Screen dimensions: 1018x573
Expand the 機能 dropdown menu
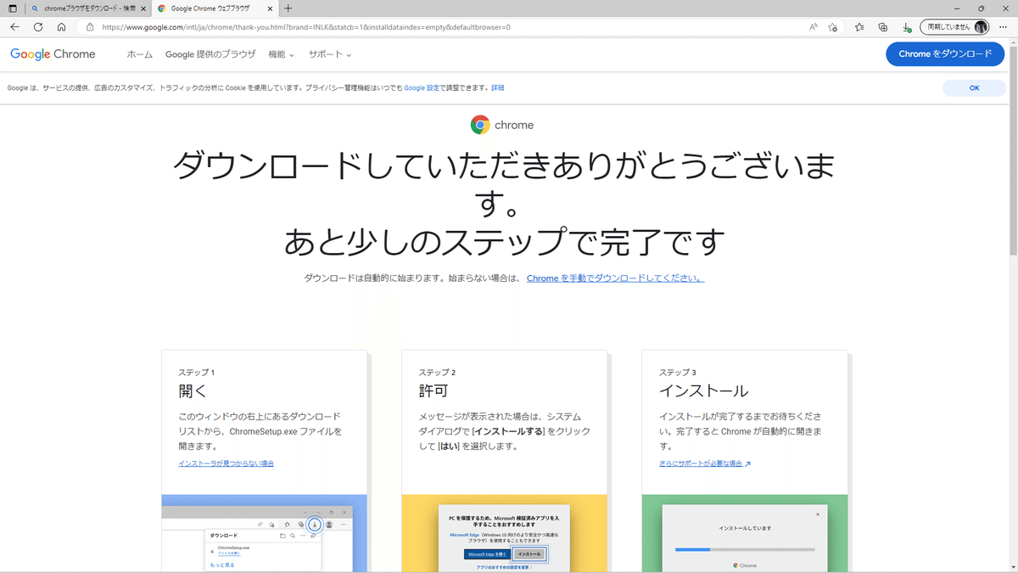(281, 54)
